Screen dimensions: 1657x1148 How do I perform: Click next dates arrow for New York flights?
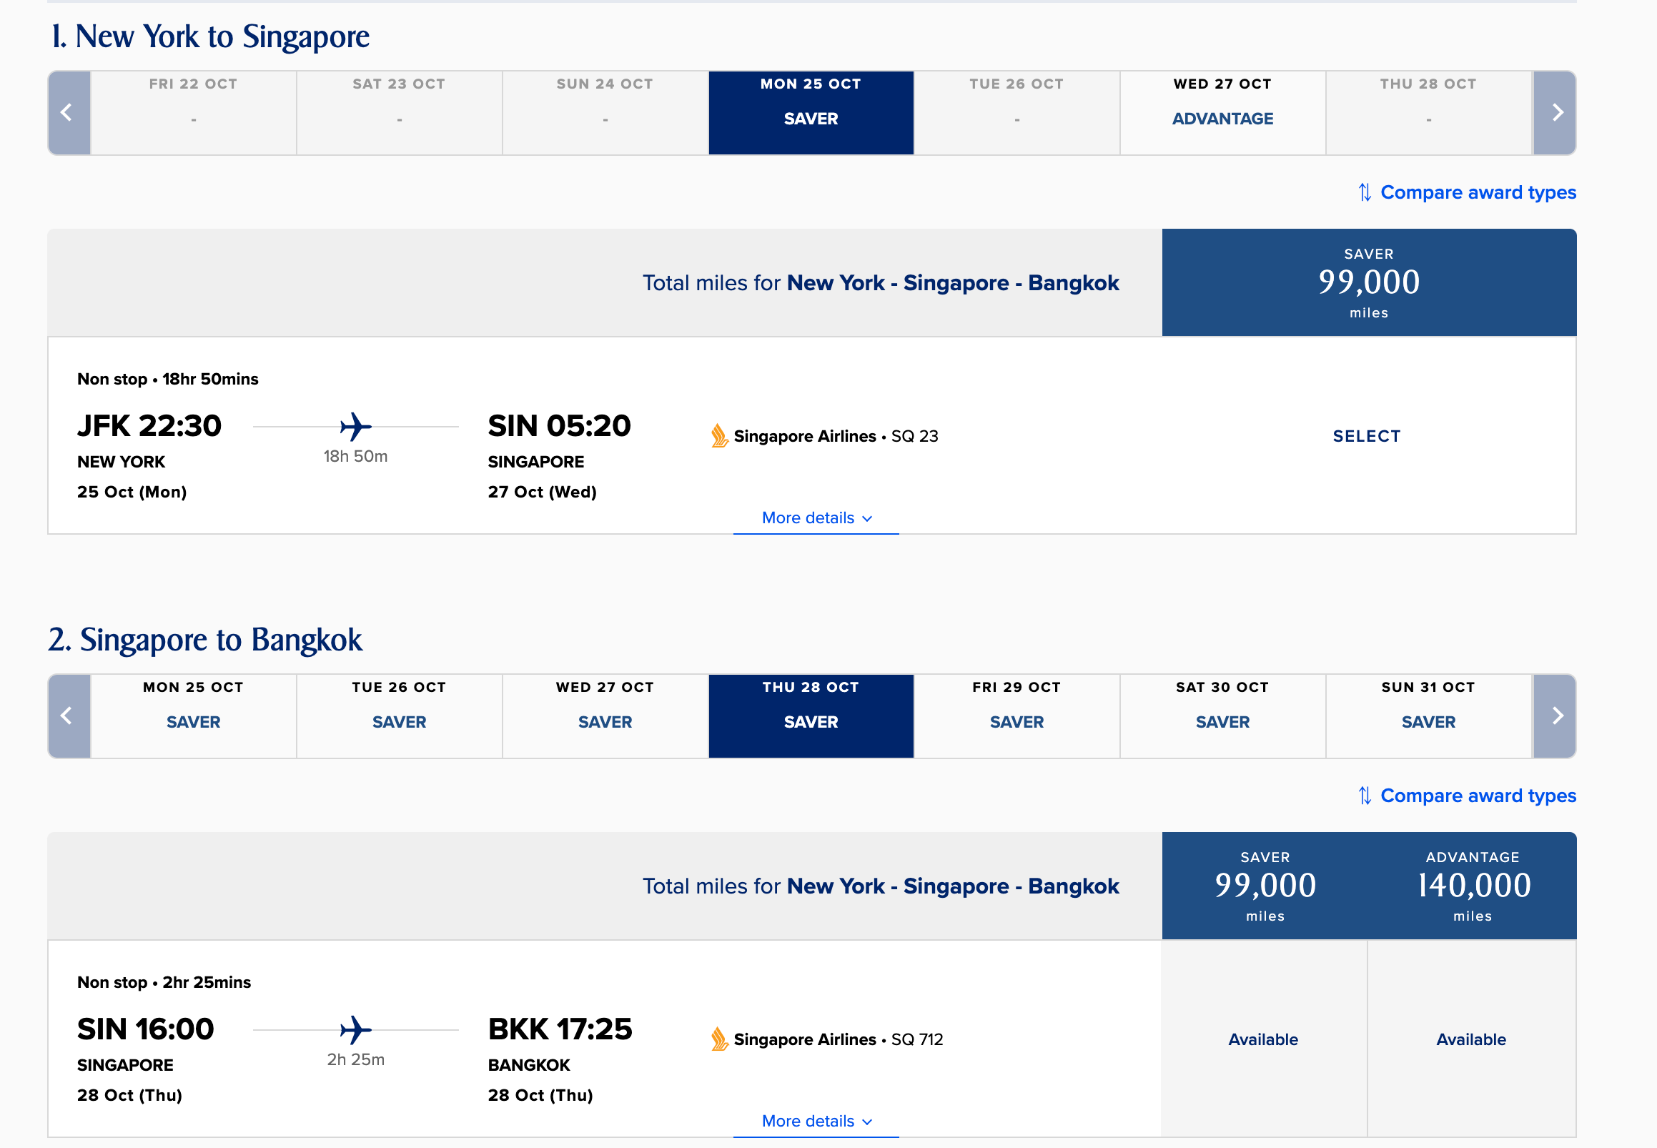tap(1555, 113)
